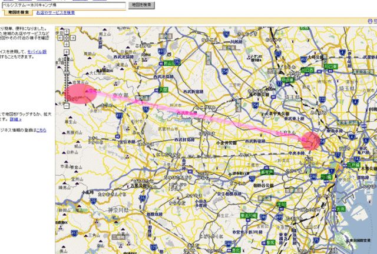Screen dimensions: 377x254
Task: Click the pan left arrow on map
Action: [x=61, y=37]
